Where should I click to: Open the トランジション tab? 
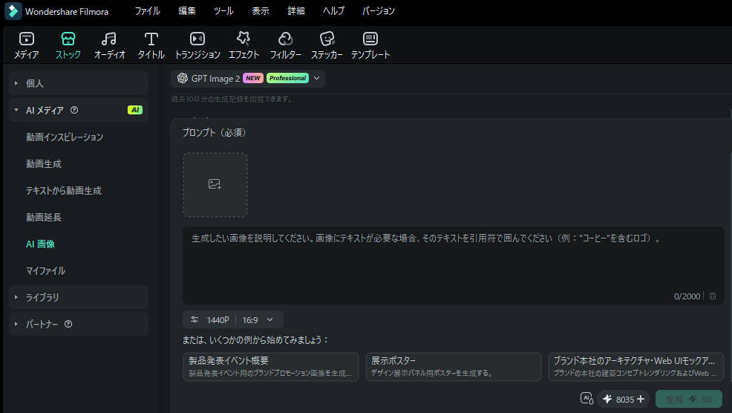(197, 46)
